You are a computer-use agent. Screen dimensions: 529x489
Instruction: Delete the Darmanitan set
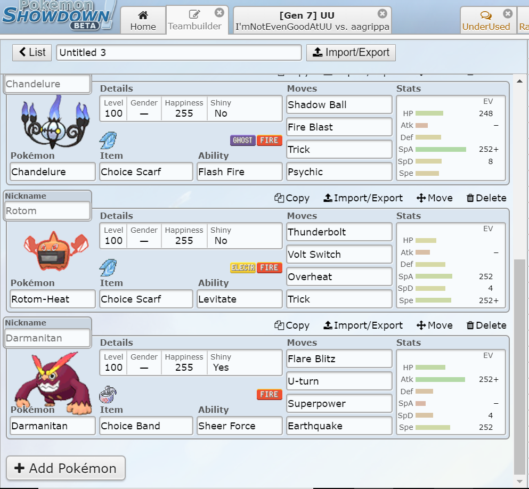point(486,325)
